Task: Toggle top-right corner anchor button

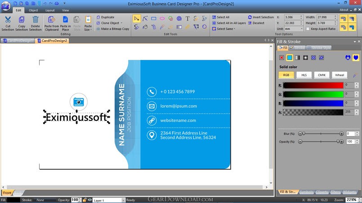Action: pyautogui.click(x=352, y=19)
